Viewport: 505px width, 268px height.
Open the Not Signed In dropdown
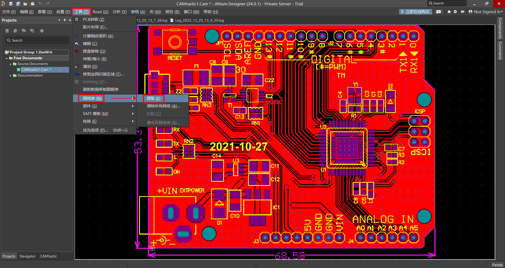(x=486, y=12)
